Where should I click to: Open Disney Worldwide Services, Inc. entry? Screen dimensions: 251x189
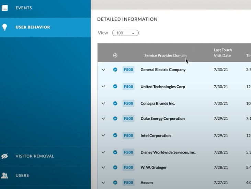(168, 152)
